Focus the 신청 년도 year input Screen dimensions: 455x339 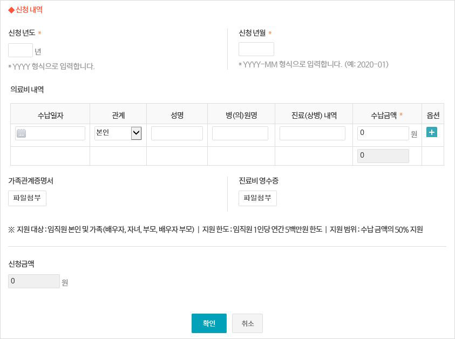21,50
